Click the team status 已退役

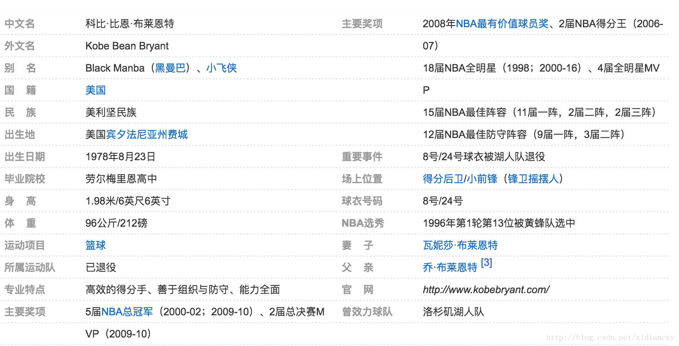(101, 268)
